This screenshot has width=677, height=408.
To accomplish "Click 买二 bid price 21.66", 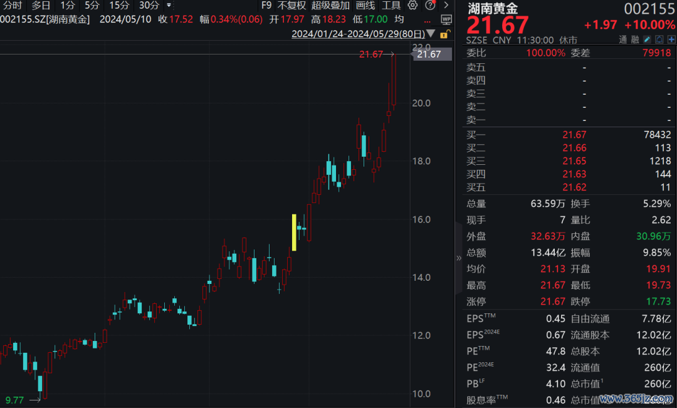I will click(574, 148).
